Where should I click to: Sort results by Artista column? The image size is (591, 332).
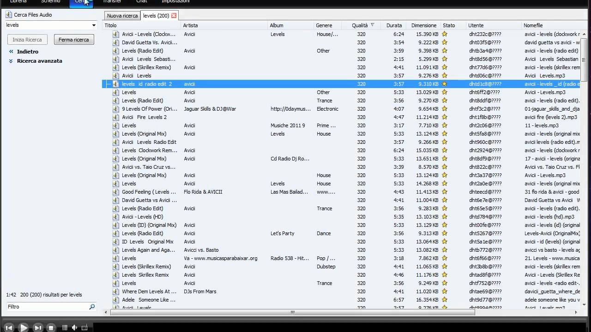tap(224, 25)
